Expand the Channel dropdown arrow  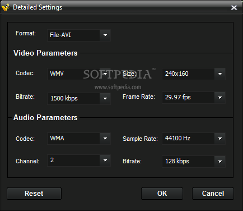pos(105,160)
